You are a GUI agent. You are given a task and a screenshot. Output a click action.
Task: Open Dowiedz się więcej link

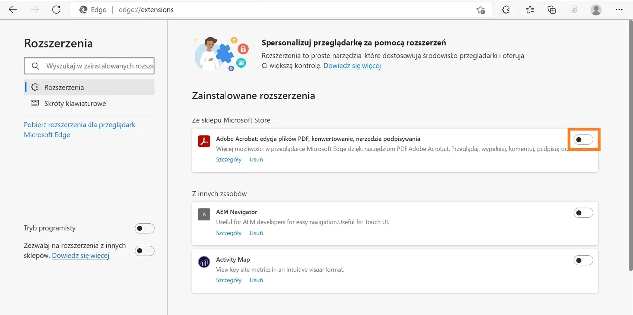click(352, 65)
